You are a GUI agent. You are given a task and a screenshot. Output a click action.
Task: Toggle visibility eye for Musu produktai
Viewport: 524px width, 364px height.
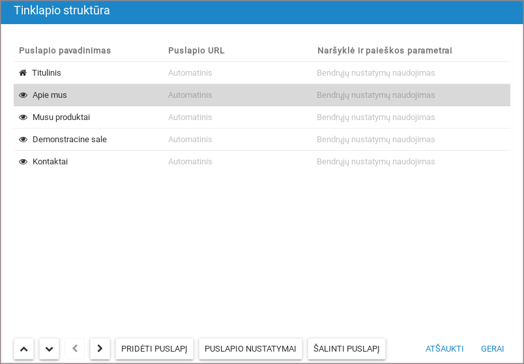(23, 117)
